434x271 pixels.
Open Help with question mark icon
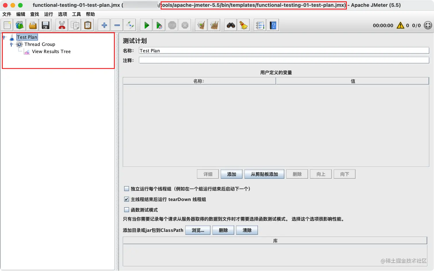[x=273, y=25]
